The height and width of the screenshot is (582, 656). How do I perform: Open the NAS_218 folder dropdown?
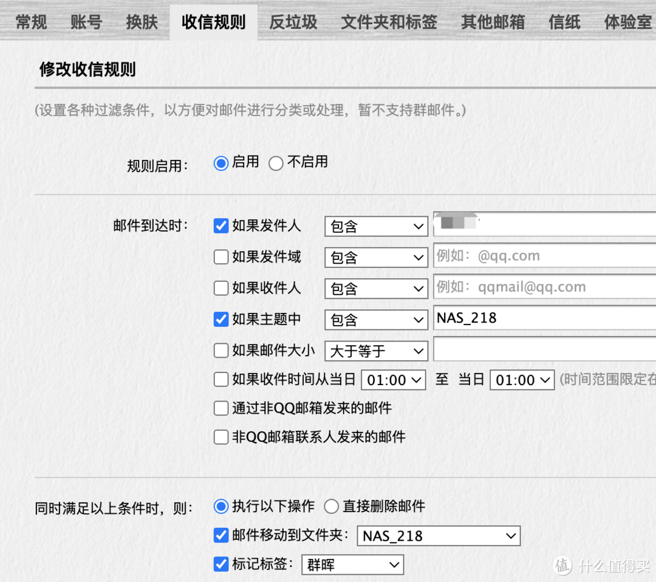438,536
